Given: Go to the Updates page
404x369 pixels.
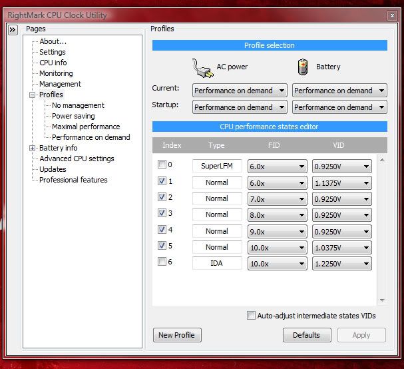Looking at the screenshot, I should [x=53, y=169].
